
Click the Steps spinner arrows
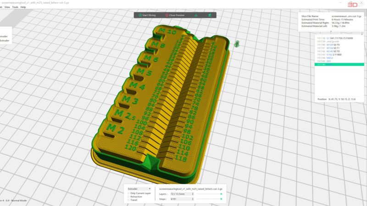[193, 199]
